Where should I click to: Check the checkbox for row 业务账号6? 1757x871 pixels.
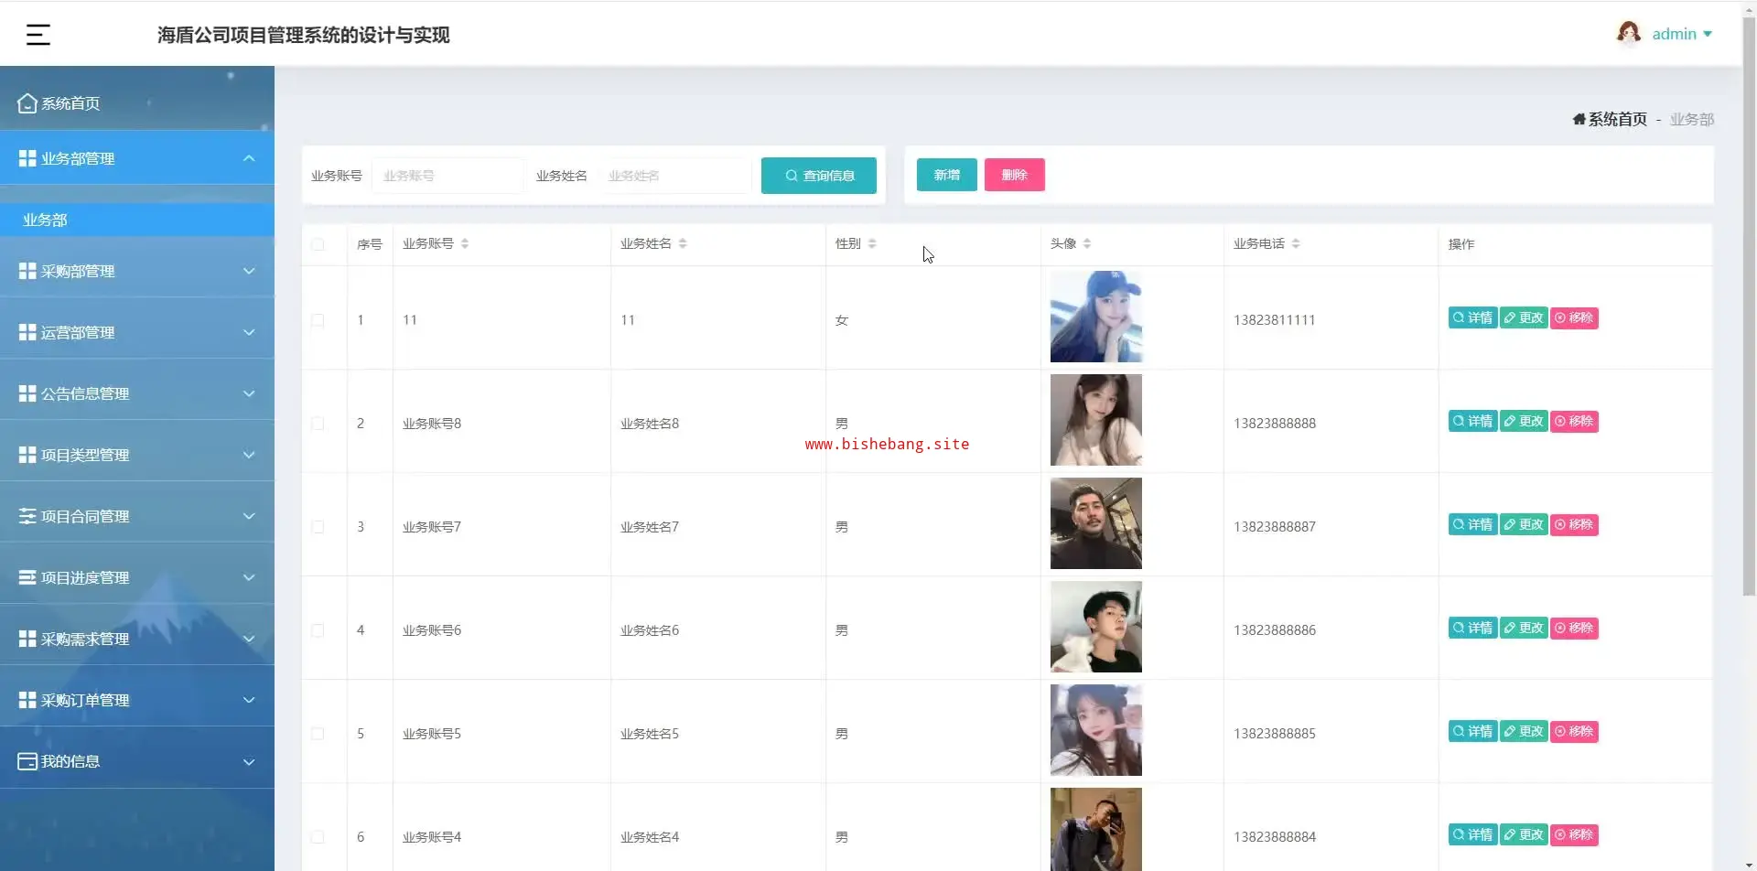coord(318,630)
